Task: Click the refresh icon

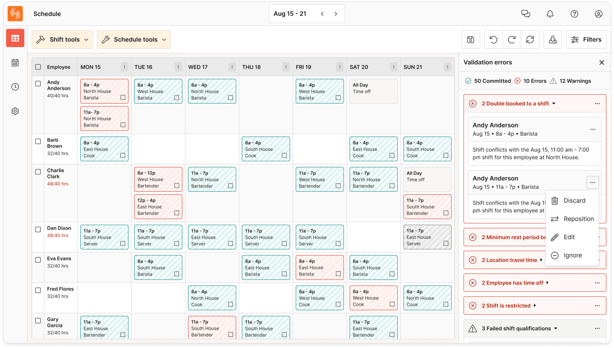Action: [x=530, y=40]
